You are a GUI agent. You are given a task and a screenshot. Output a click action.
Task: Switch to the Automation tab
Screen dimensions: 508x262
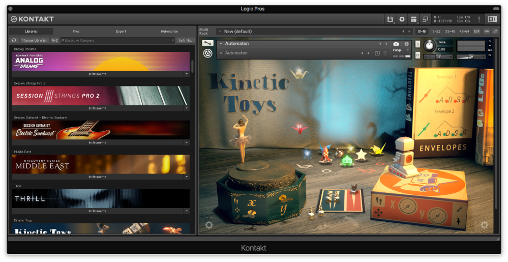tap(169, 32)
